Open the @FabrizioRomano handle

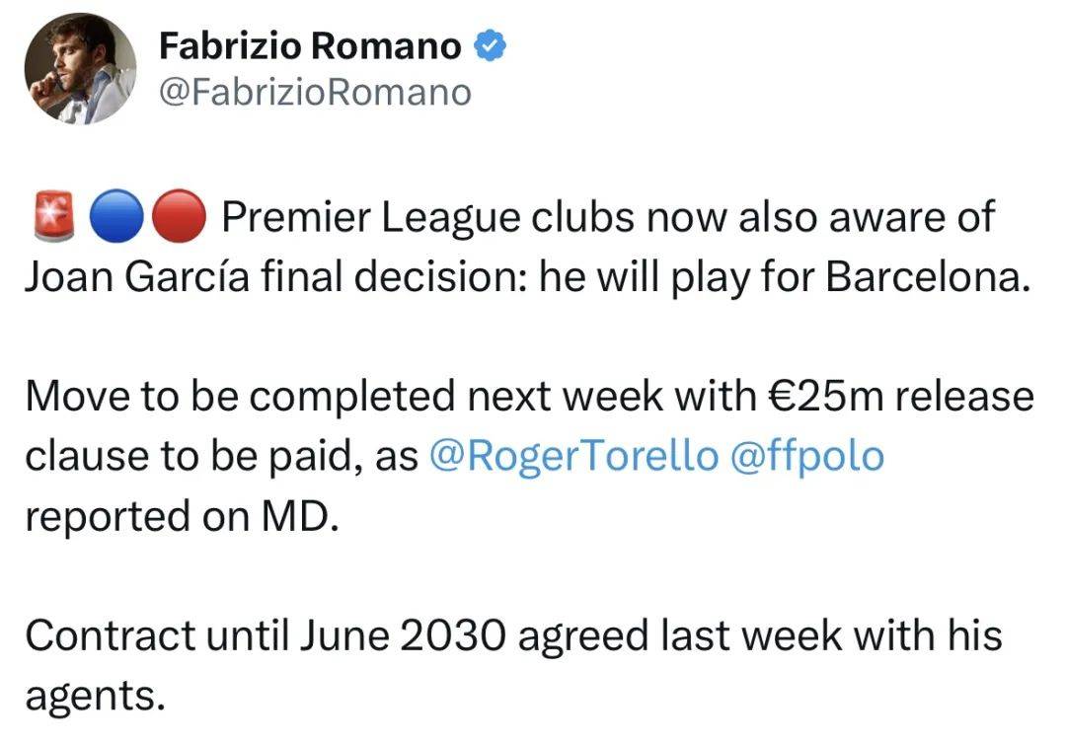tap(315, 93)
